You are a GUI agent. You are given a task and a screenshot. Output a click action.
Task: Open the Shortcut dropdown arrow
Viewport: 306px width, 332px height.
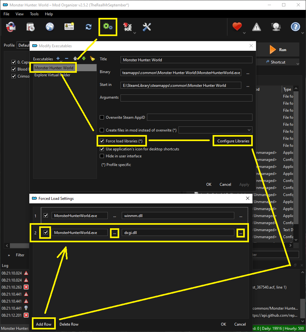click(298, 64)
